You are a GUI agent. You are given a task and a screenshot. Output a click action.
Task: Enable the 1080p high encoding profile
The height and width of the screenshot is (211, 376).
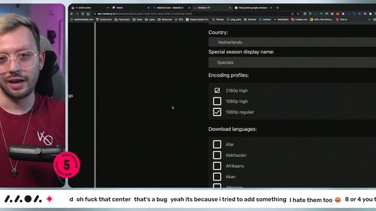click(x=217, y=101)
